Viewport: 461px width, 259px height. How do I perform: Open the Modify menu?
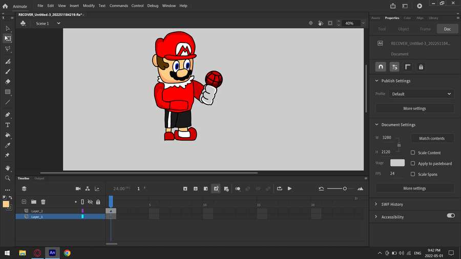(89, 6)
